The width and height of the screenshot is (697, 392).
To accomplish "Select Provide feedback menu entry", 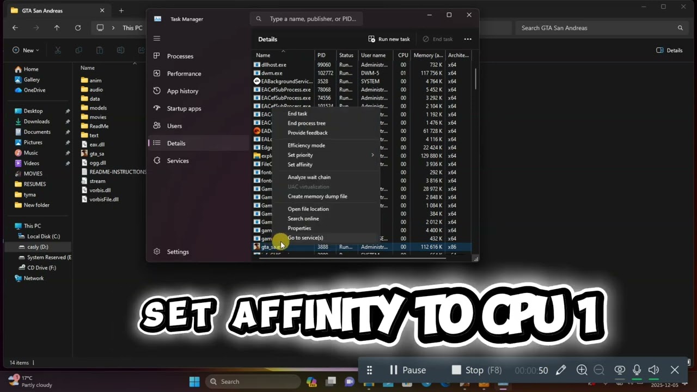I will point(308,133).
